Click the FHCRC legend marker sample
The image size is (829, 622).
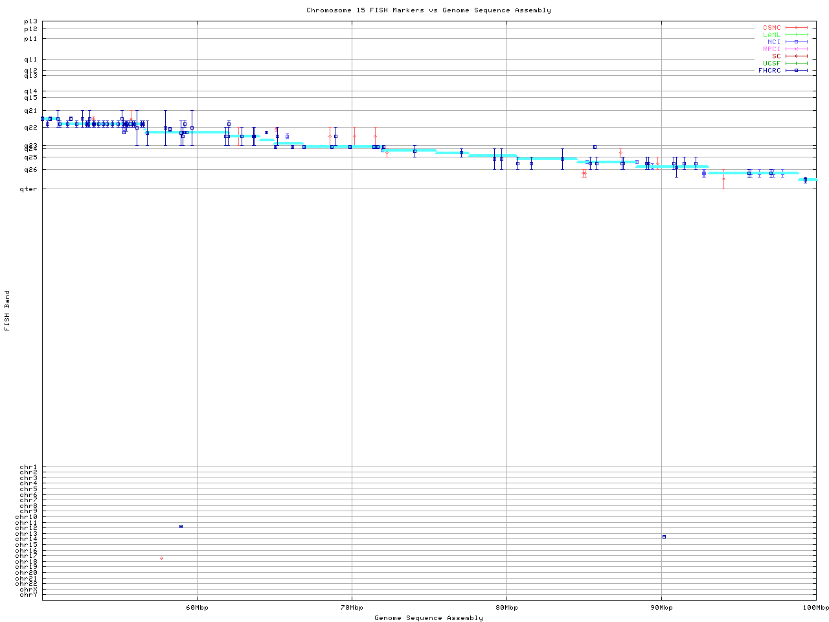tap(796, 71)
